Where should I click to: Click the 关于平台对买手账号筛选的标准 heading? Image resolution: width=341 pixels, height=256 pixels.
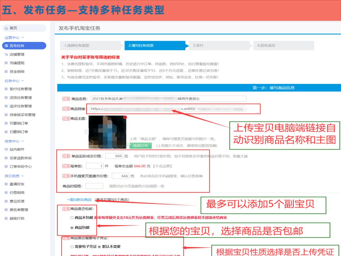(x=90, y=57)
